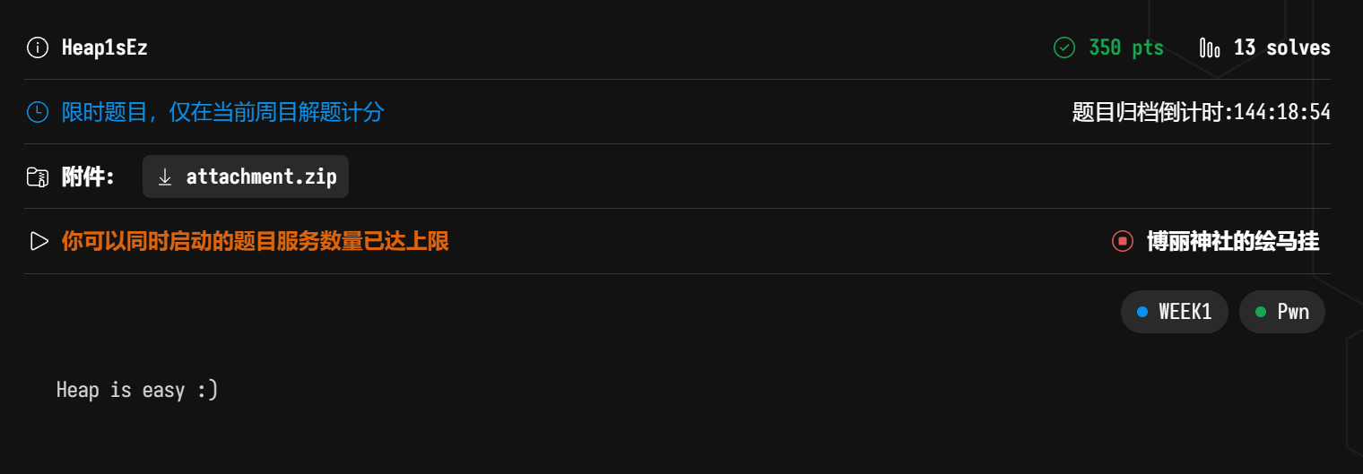Click the orange service limit warning text
1363x474 pixels.
(x=255, y=241)
